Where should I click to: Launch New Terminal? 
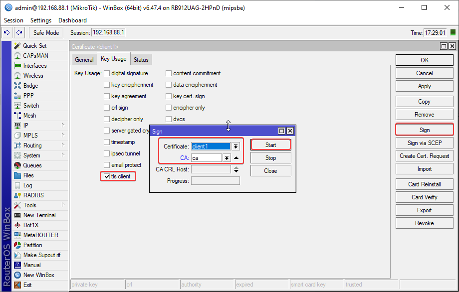[x=39, y=215]
